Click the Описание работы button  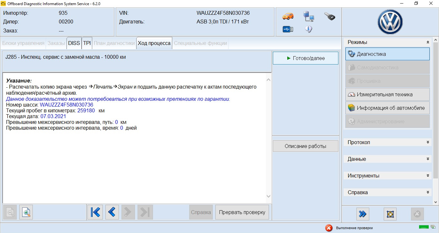306,146
